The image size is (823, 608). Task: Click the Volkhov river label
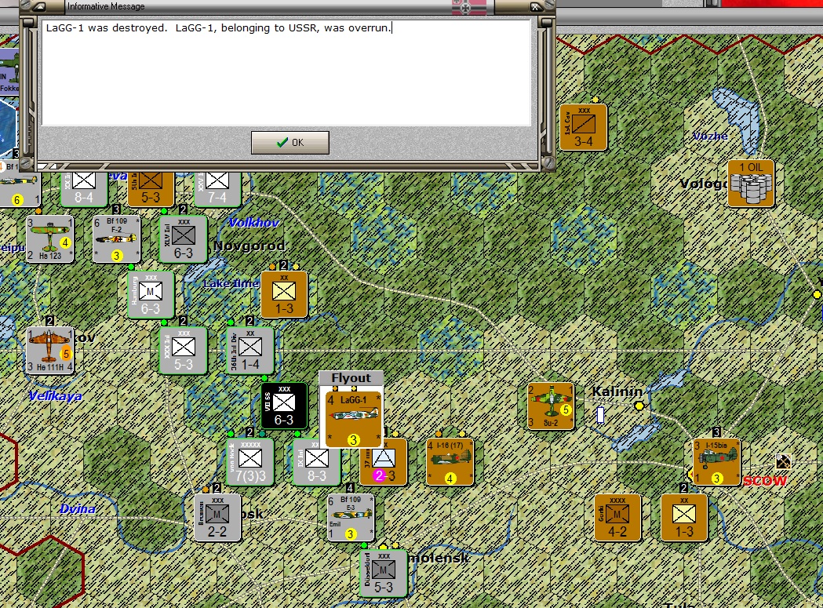coord(253,223)
